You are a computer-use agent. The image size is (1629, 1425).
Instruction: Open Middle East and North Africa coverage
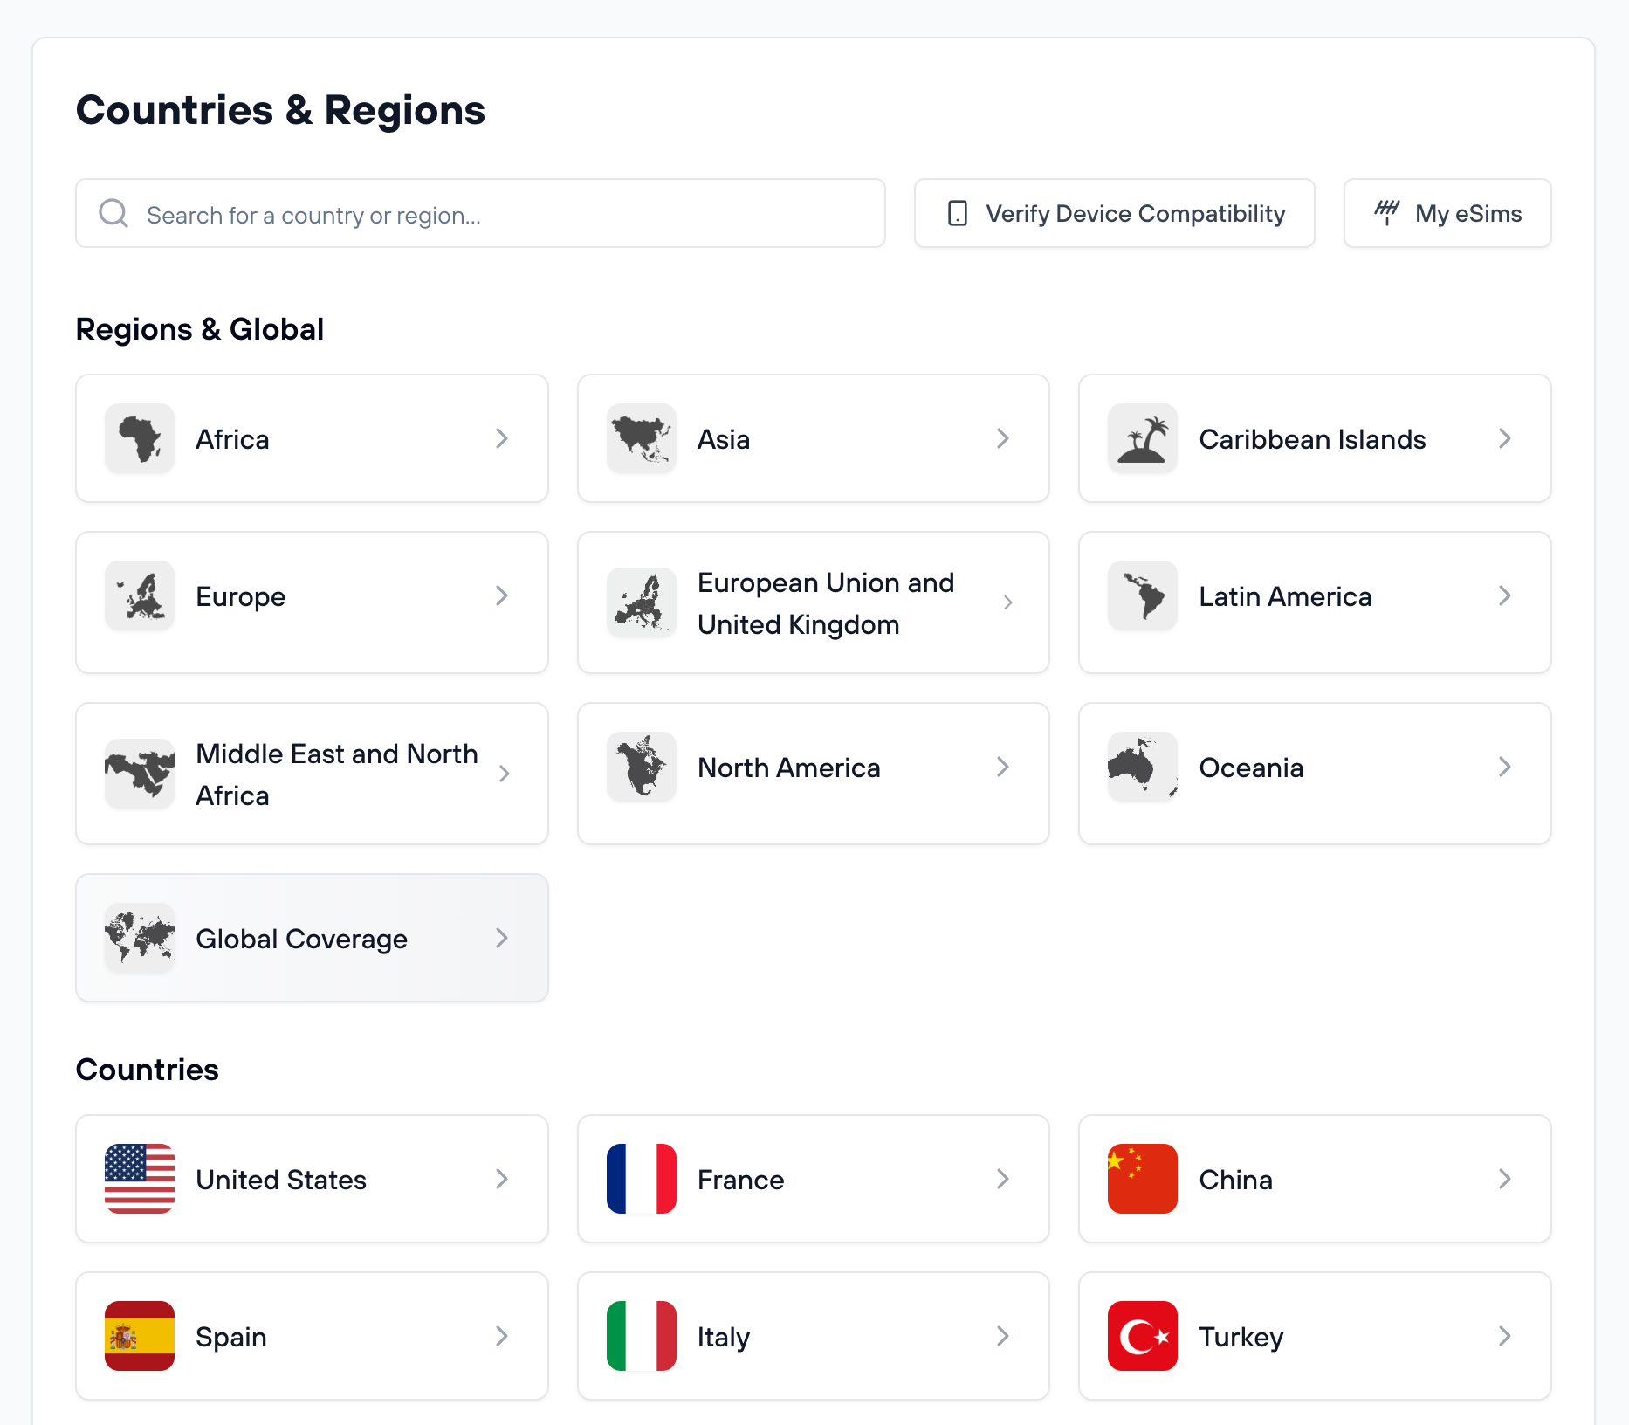click(311, 774)
